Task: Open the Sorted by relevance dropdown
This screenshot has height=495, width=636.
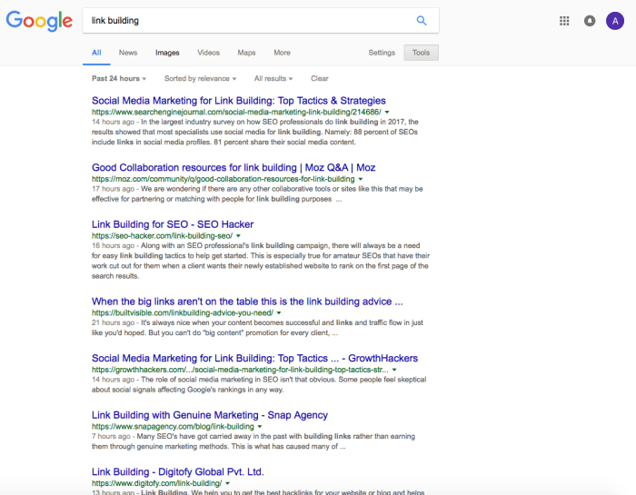Action: (x=201, y=78)
